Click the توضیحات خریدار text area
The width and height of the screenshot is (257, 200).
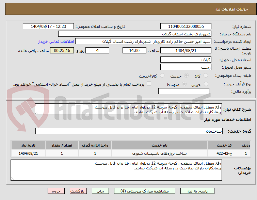click(x=116, y=170)
